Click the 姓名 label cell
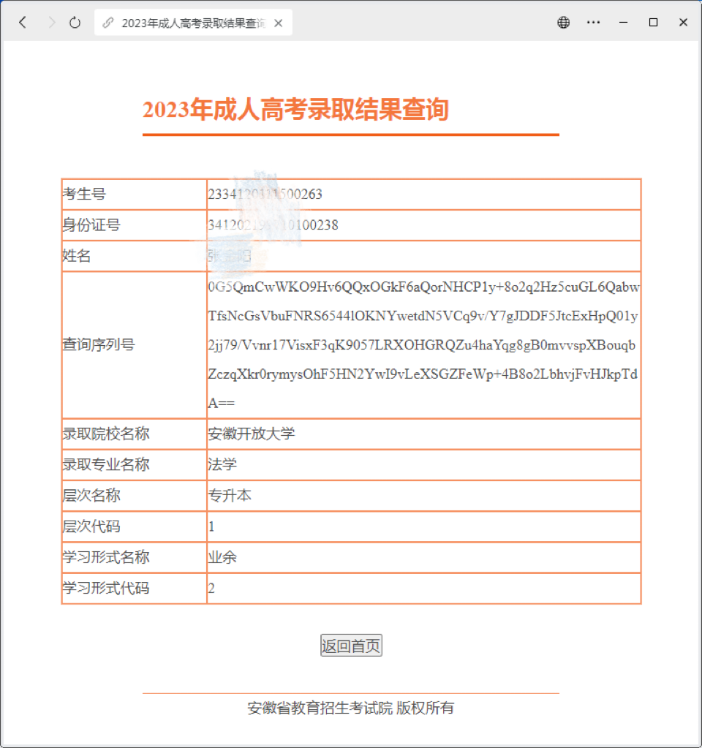Image resolution: width=702 pixels, height=748 pixels. coord(134,256)
